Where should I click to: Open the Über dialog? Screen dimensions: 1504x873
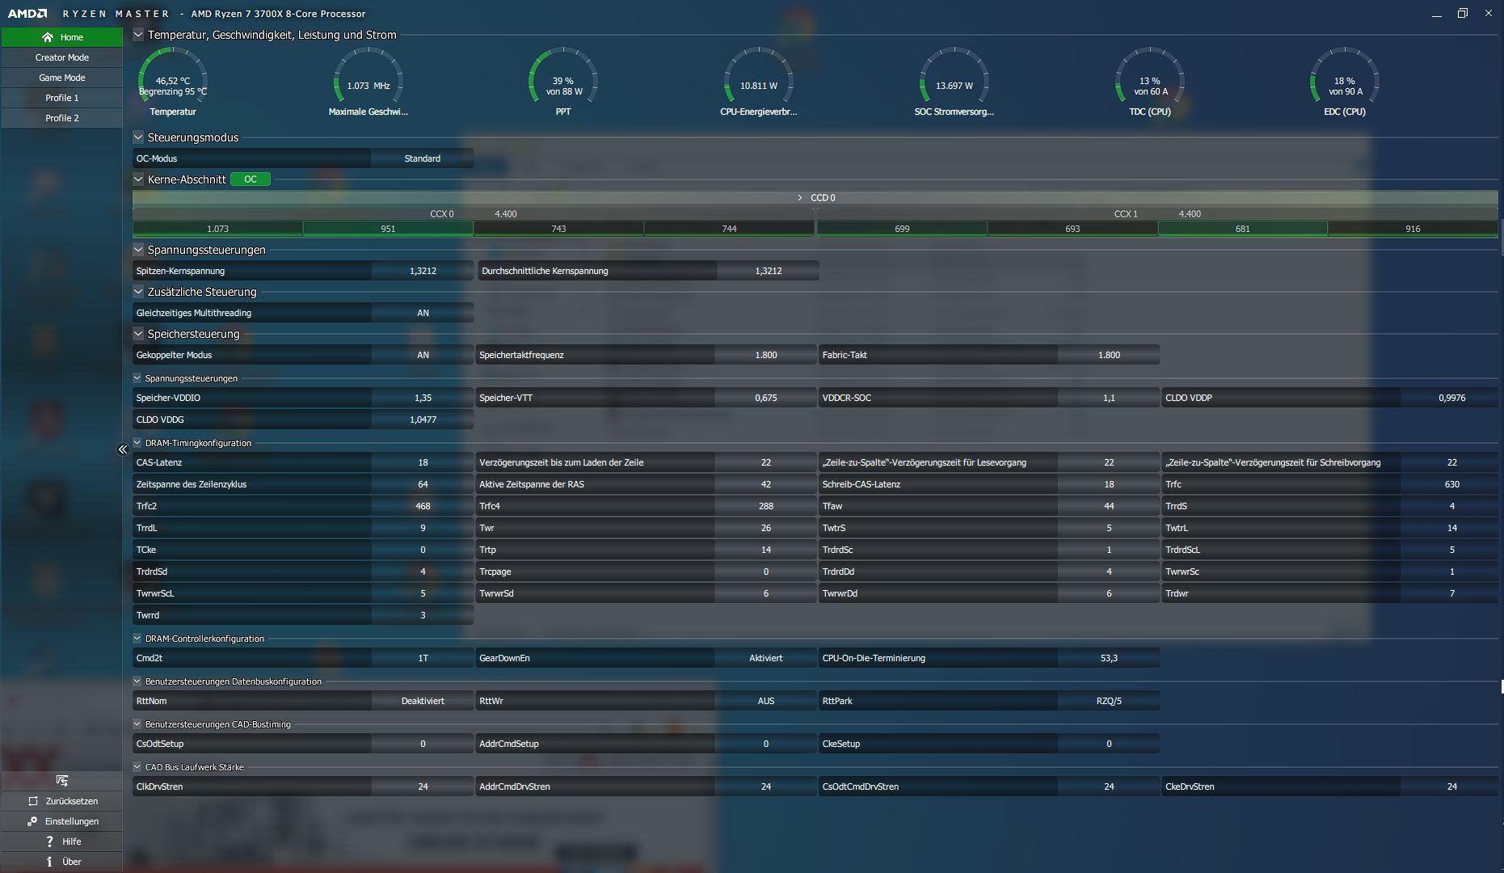pyautogui.click(x=62, y=862)
